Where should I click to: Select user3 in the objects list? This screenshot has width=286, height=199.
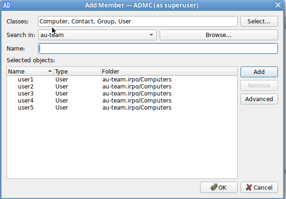coord(26,94)
